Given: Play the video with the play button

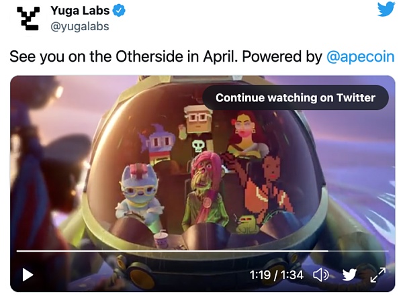Looking at the screenshot, I should [x=28, y=275].
